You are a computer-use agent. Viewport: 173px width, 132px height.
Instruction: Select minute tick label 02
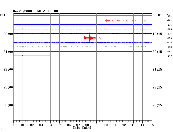coord(32,125)
